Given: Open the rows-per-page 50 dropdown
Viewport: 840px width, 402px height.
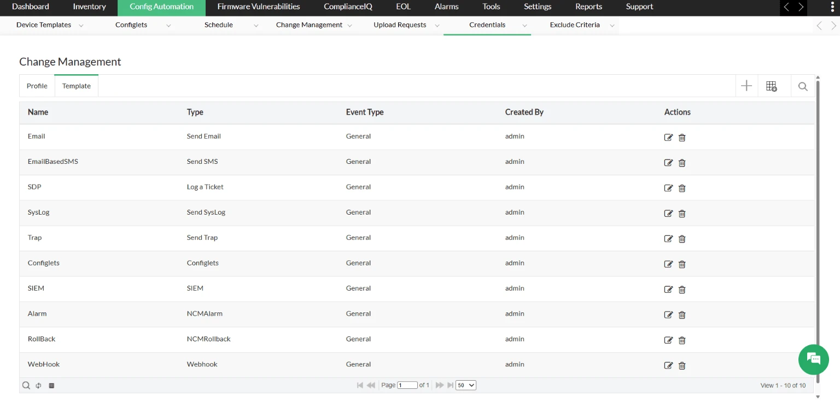Looking at the screenshot, I should [466, 386].
